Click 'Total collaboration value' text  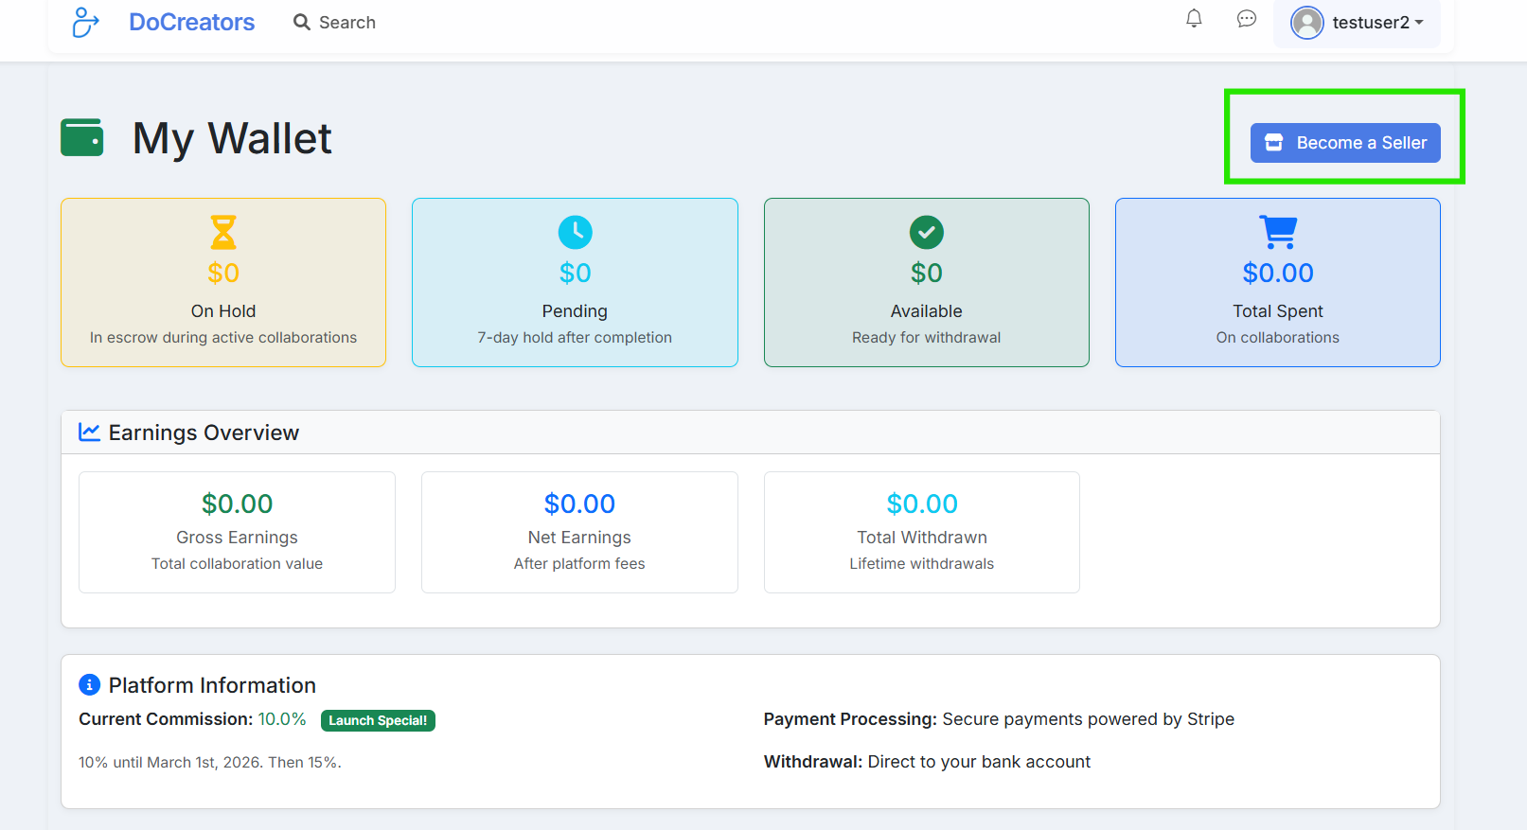click(x=238, y=564)
